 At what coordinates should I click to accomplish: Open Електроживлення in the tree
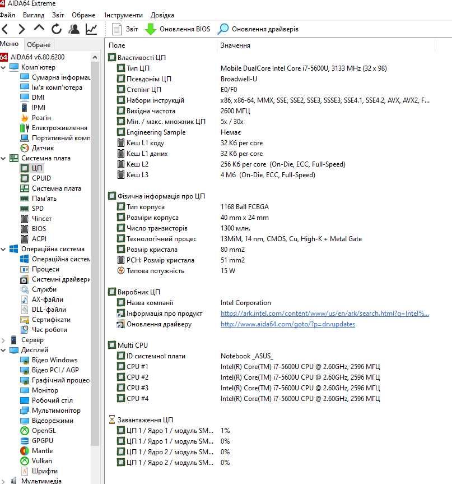[x=54, y=128]
